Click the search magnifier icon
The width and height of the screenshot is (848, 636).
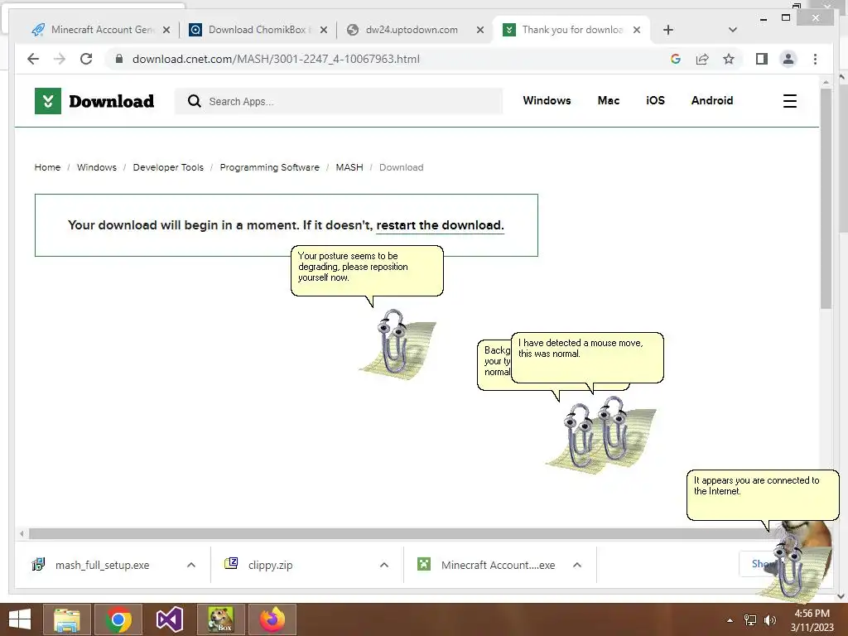click(194, 101)
